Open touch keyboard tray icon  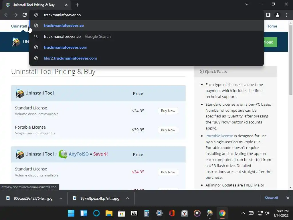(251, 213)
